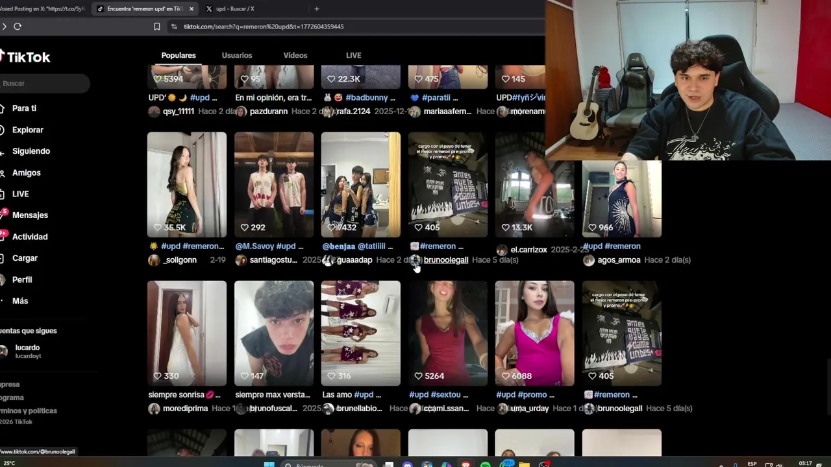
Task: Open video thumbnail with 316 likes
Action: (x=361, y=333)
